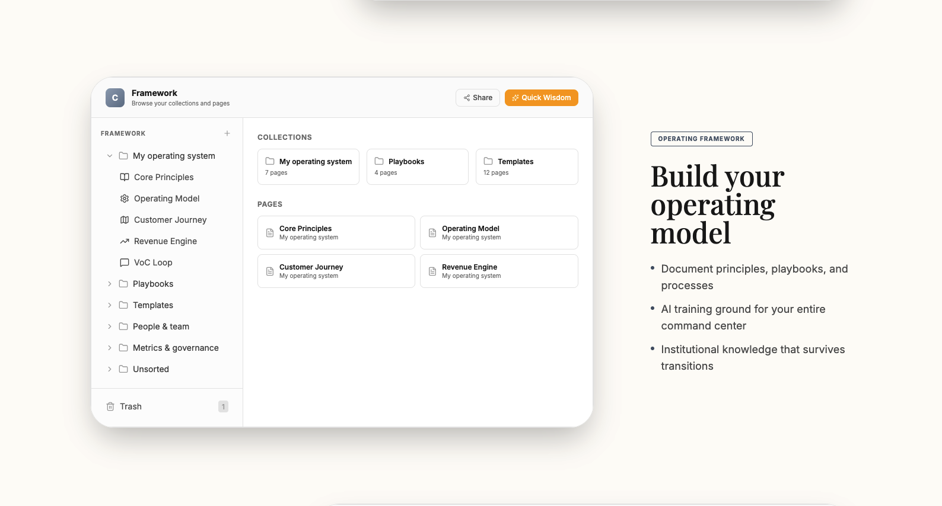942x506 pixels.
Task: Open Operating Model in the sidebar tree
Action: click(x=167, y=198)
